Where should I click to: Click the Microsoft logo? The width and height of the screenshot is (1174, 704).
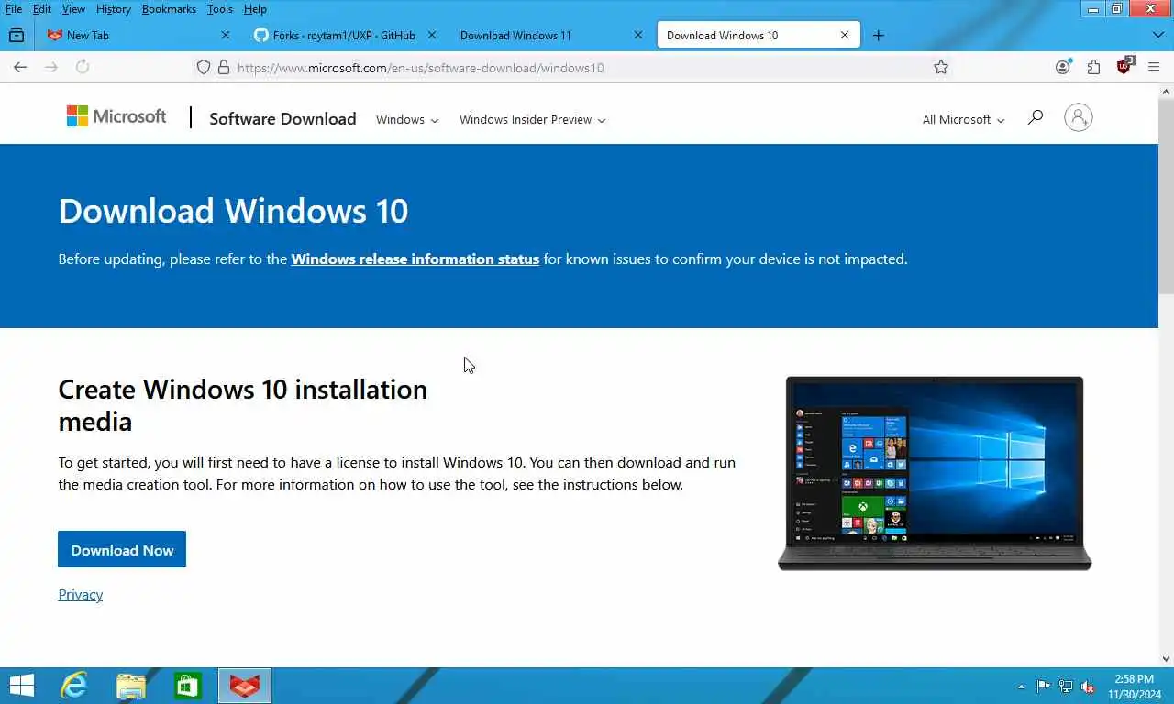tap(116, 116)
